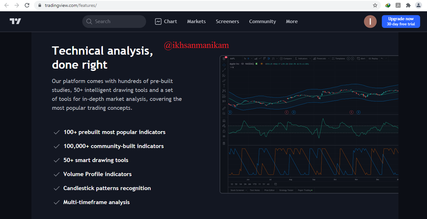Open the Strategy Tester tab
Screen dimensions: 427x219
tap(286, 190)
